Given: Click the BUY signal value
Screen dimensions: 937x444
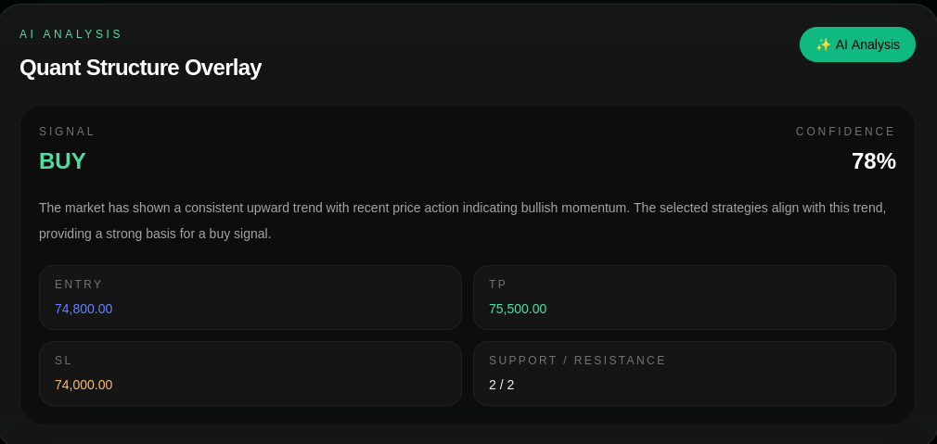Looking at the screenshot, I should click(x=62, y=161).
